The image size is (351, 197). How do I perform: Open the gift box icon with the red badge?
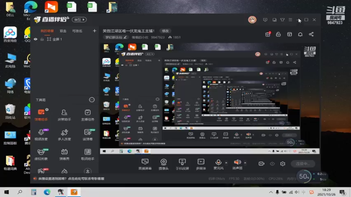pyautogui.click(x=268, y=34)
